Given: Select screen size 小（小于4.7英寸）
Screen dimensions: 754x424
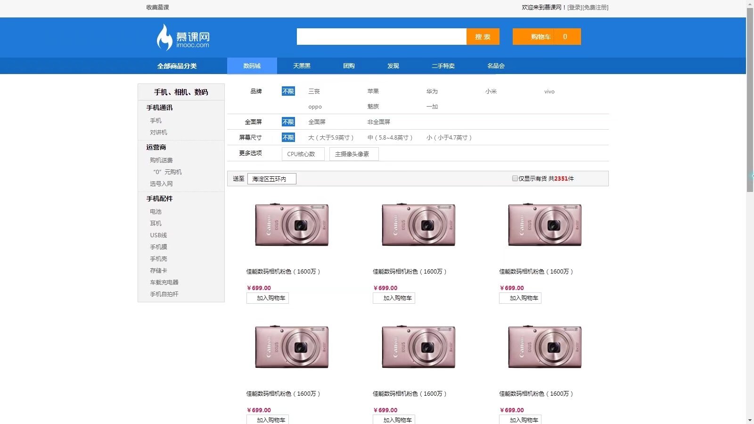Looking at the screenshot, I should click(449, 138).
